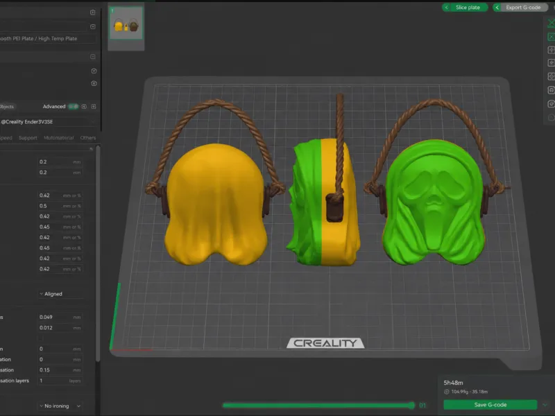555x416 pixels.
Task: Click the green boxed X toolbar icon
Action: pos(551,37)
